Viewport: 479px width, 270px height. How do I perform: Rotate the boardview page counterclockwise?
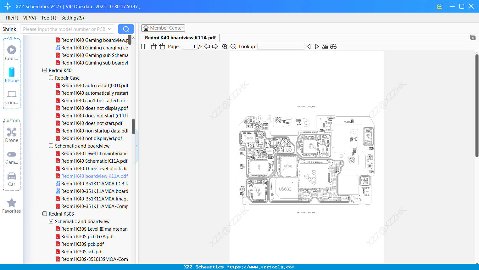click(153, 46)
